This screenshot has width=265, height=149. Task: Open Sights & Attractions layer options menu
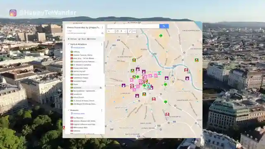coord(102,44)
